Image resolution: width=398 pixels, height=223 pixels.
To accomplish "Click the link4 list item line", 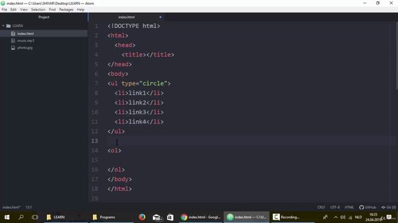I will [139, 122].
